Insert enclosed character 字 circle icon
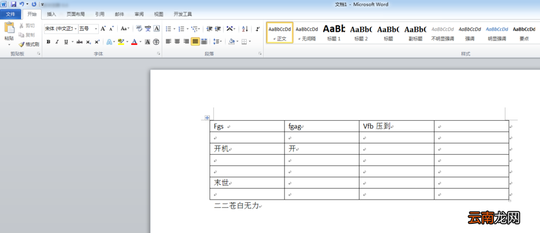The image size is (540, 233). [157, 42]
